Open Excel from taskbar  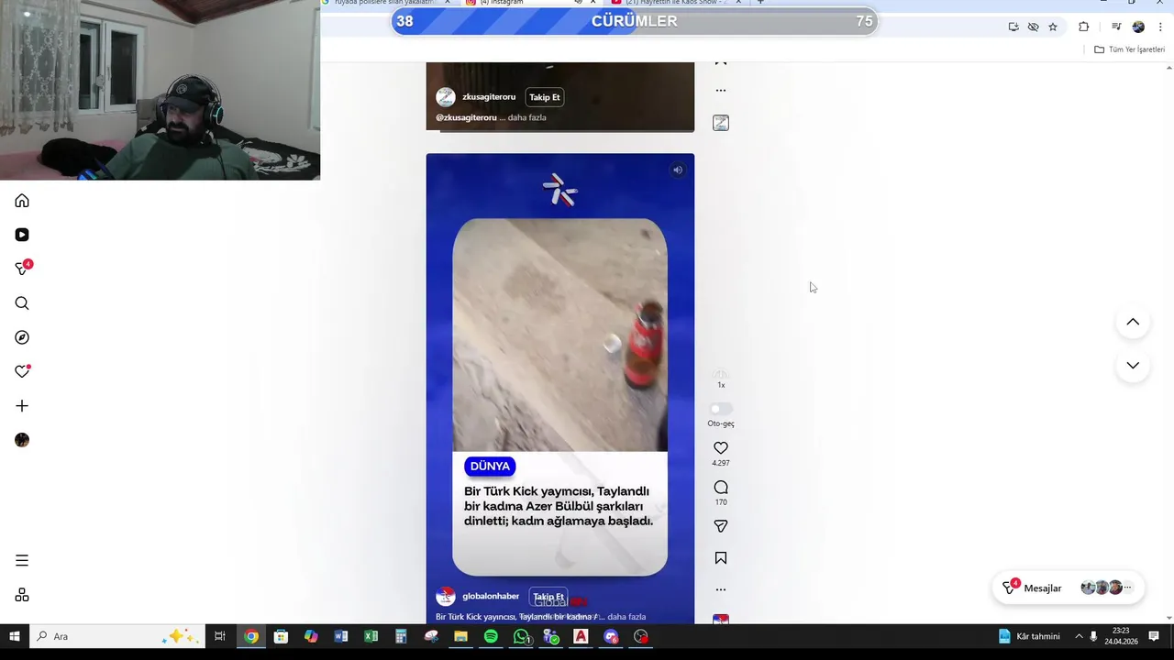371,636
